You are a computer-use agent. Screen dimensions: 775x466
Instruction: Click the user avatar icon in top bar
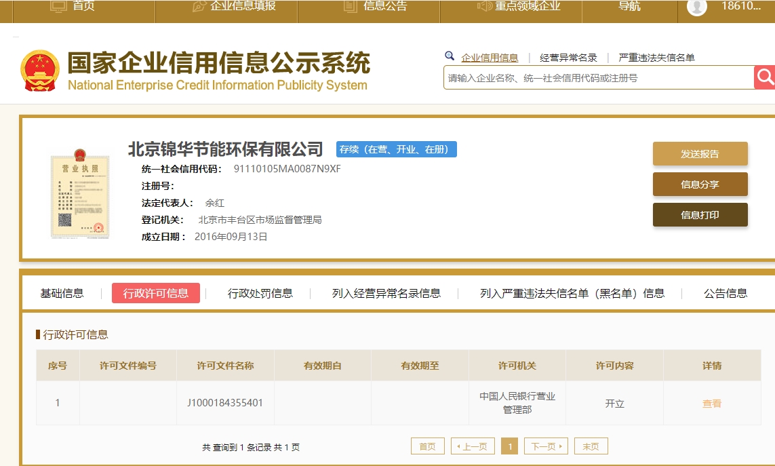697,7
